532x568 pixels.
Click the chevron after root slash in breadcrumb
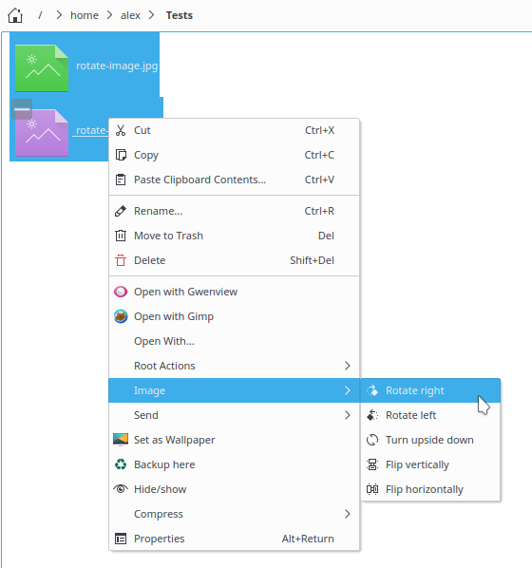click(x=59, y=15)
